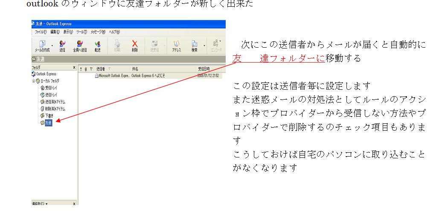The width and height of the screenshot is (445, 220).
Task: Sort messages by 件名 column header
Action: click(163, 69)
